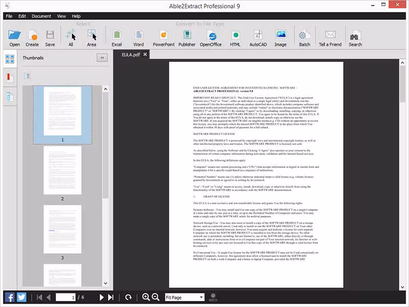Rotate the page with the rotate icon
Screen dimensions: 409x307
[x=128, y=297]
